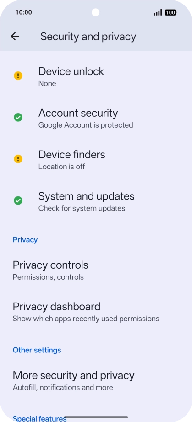Click the green checkmark beside System and updates

point(18,200)
